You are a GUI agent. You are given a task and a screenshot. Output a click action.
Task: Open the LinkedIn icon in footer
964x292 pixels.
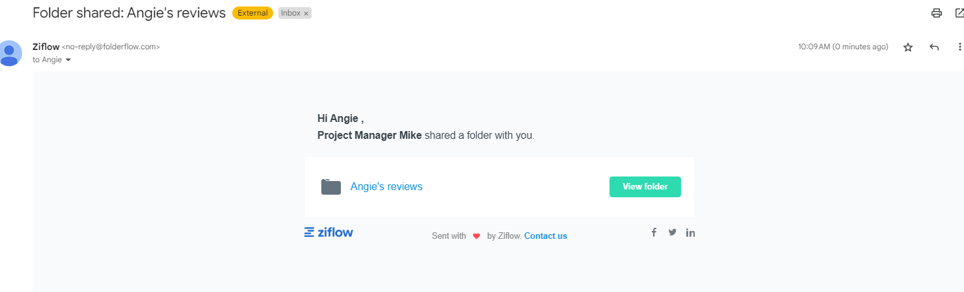690,232
